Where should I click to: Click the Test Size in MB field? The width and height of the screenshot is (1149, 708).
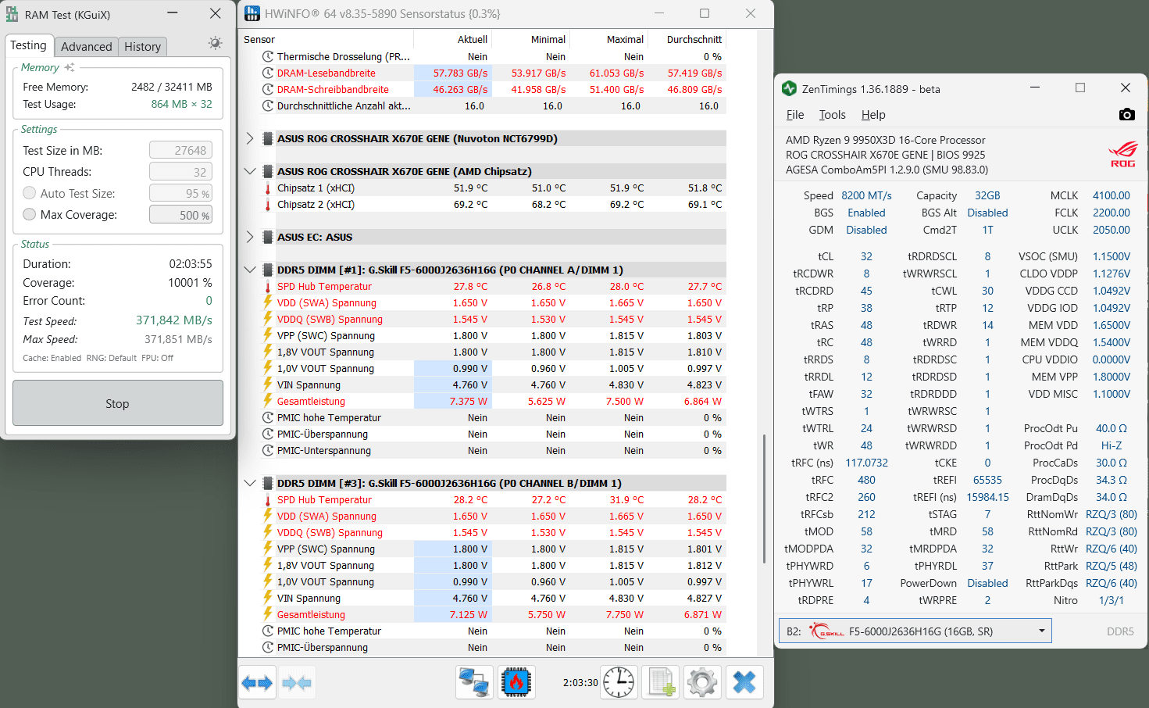pos(180,150)
